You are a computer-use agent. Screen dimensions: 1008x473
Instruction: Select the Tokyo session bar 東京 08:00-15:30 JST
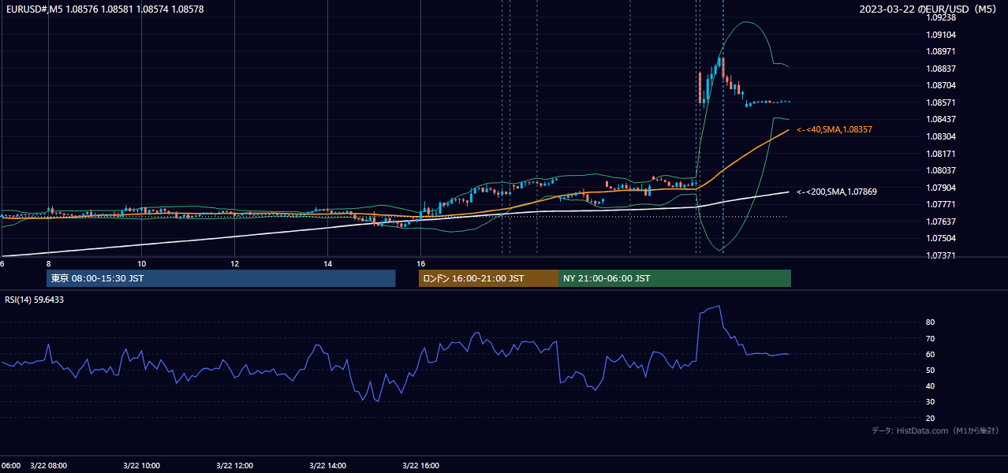[x=221, y=278]
